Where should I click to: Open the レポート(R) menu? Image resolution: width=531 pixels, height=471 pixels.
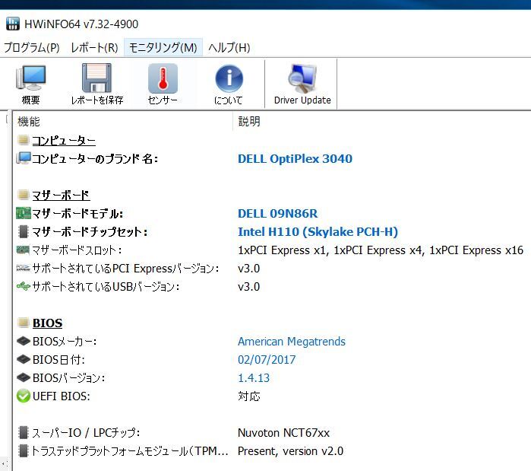[94, 47]
